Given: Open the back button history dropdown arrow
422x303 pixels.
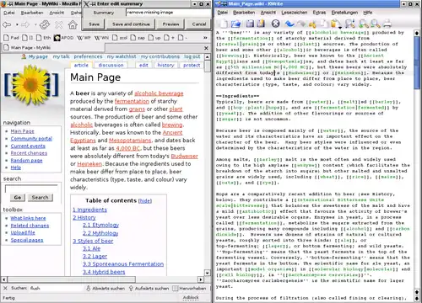Looking at the screenshot, I should 17,25.
